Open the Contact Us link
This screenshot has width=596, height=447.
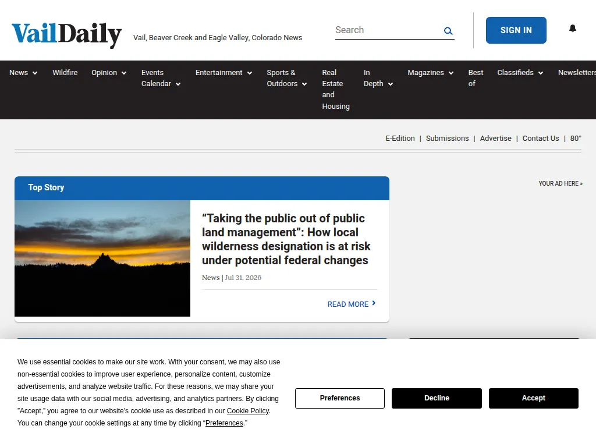pos(541,139)
